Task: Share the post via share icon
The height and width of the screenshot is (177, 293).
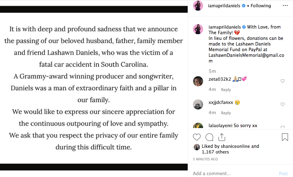Action: point(222,137)
